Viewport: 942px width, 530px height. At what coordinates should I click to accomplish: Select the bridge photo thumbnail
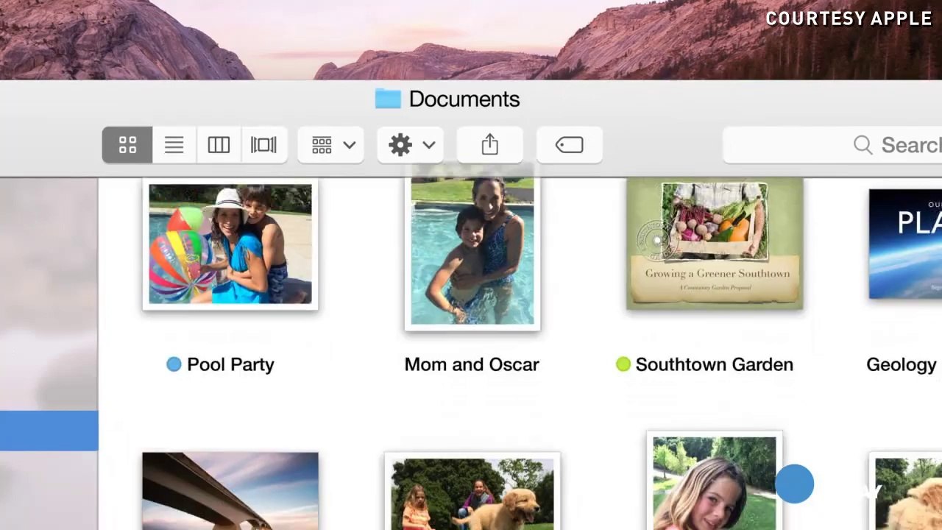click(230, 491)
